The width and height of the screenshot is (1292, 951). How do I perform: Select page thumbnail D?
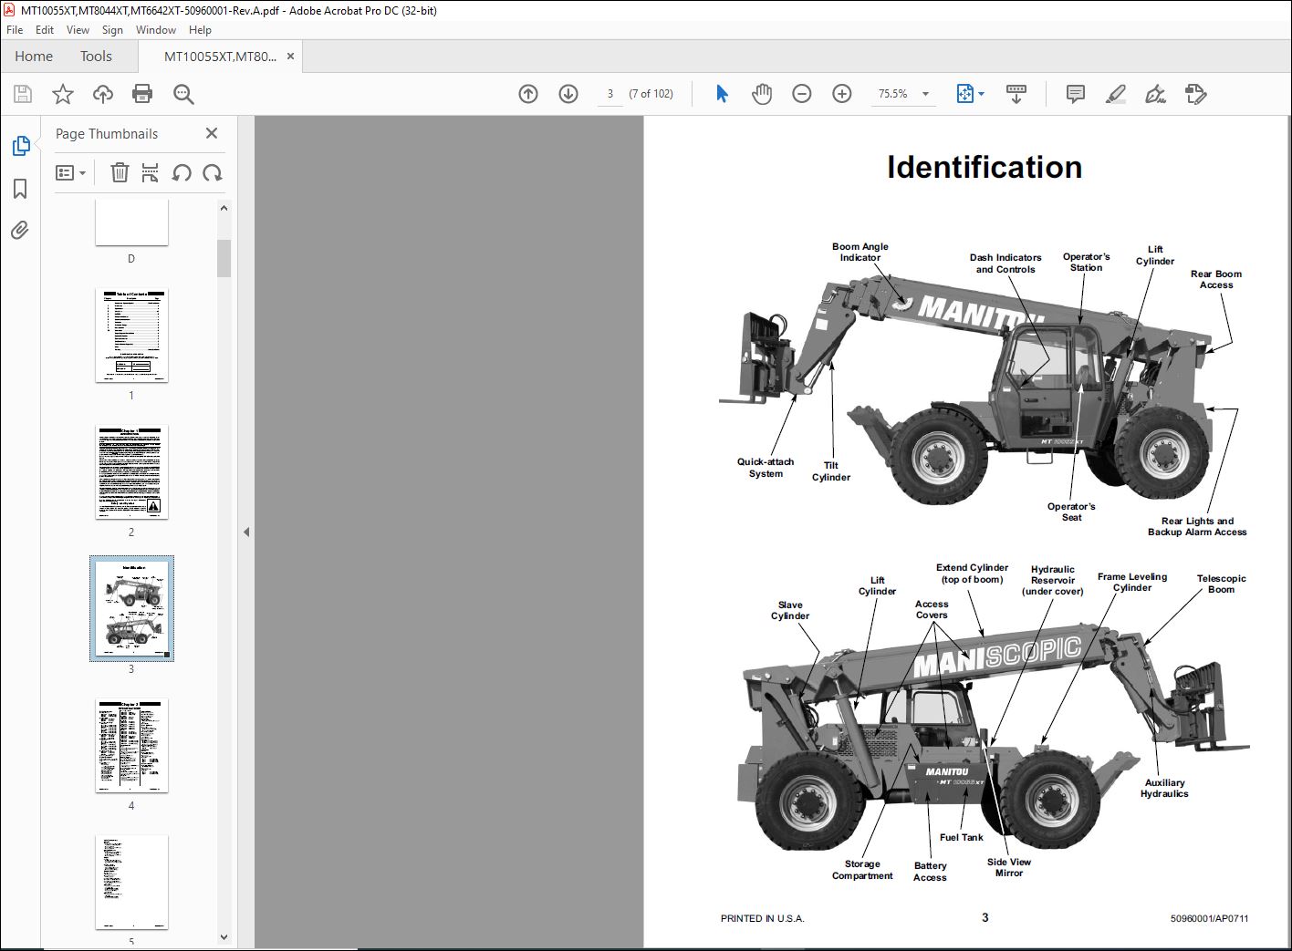click(131, 223)
